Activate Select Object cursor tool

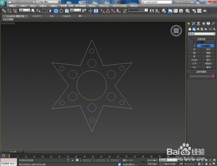[33, 11]
